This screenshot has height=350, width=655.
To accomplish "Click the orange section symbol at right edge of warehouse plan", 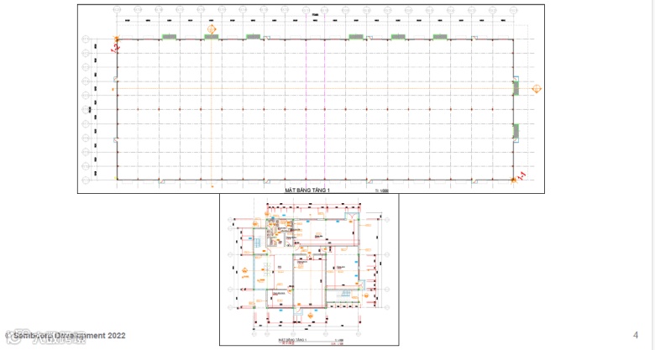I will click(x=537, y=88).
